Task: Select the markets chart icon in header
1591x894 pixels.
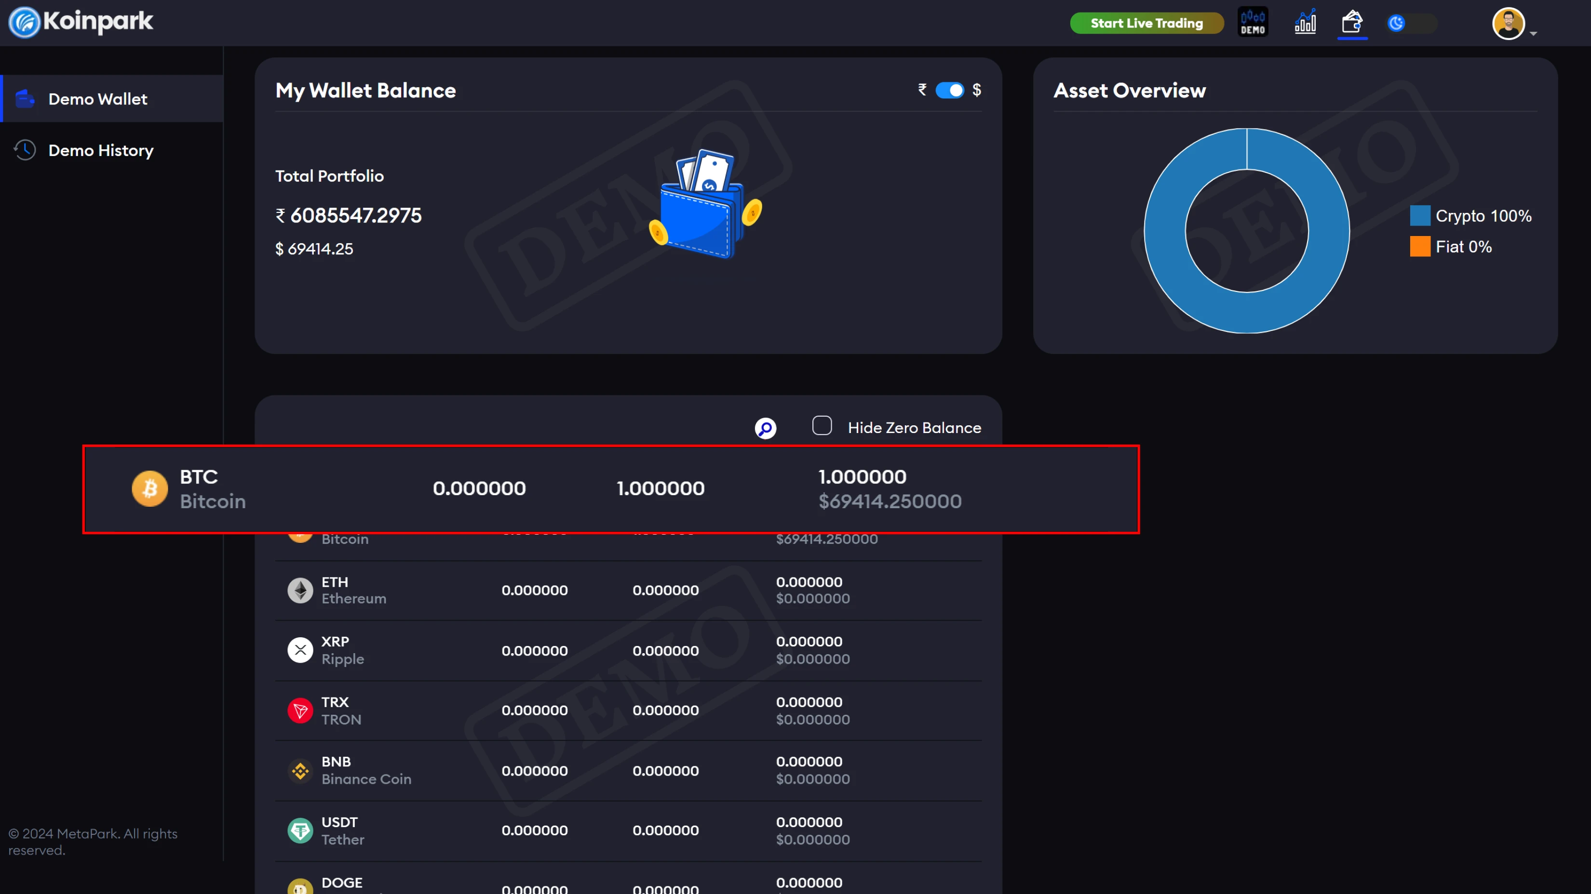Action: tap(1305, 22)
